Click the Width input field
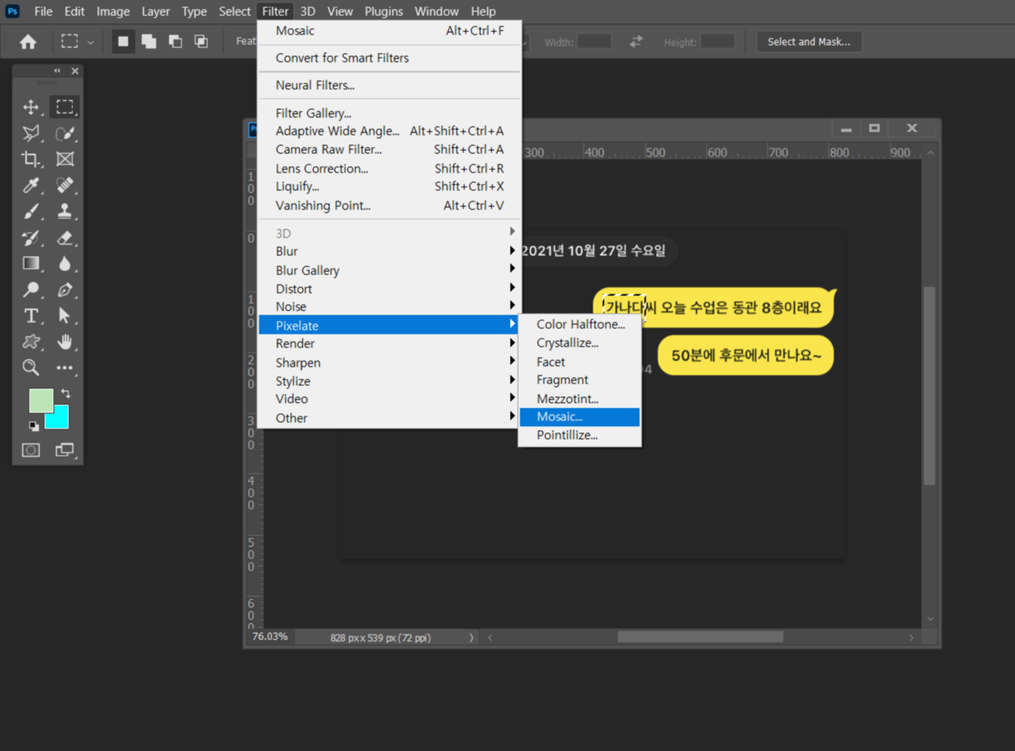The height and width of the screenshot is (751, 1015). (x=594, y=41)
